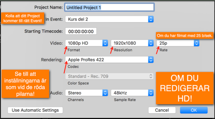Open the Video Format dropdown showing 1080p HD
Image resolution: width=215 pixels, height=119 pixels.
pos(87,43)
